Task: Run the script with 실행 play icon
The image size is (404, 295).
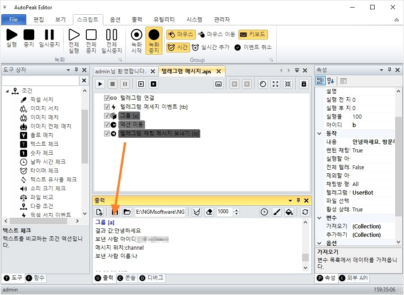Action: point(12,38)
